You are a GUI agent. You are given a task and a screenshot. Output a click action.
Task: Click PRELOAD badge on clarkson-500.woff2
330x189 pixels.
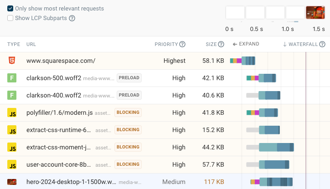pyautogui.click(x=129, y=78)
